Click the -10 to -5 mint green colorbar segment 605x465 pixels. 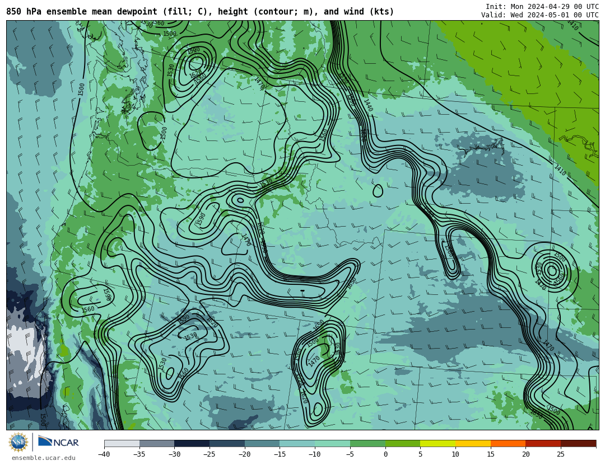pos(333,443)
